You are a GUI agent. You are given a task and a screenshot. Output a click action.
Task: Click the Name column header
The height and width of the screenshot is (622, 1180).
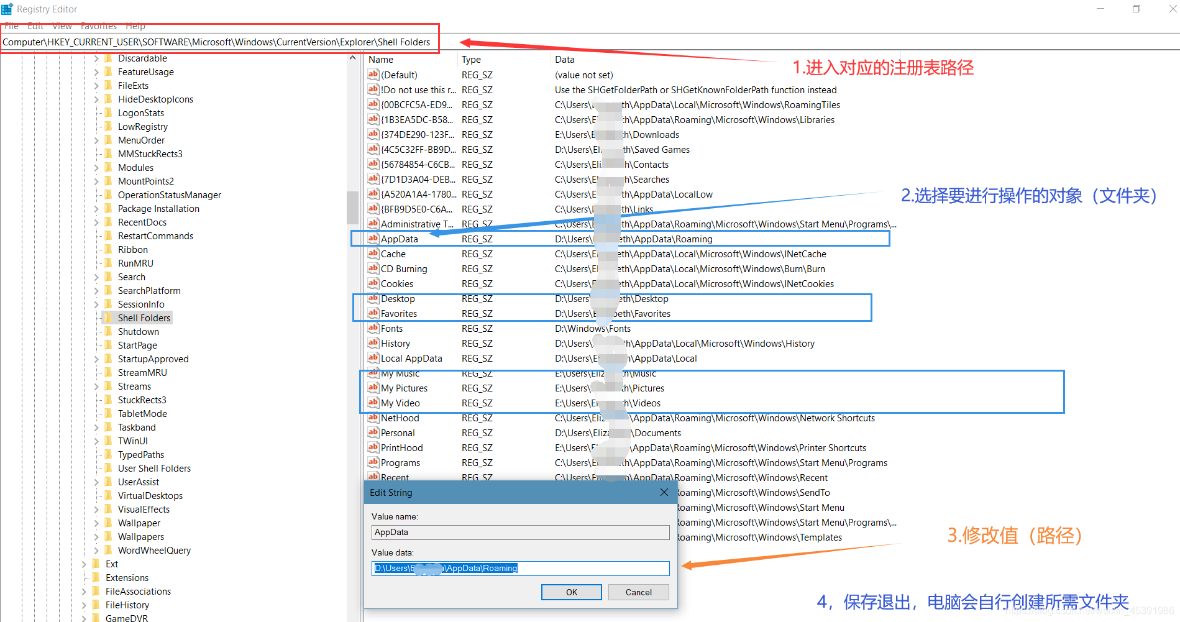[x=411, y=60]
